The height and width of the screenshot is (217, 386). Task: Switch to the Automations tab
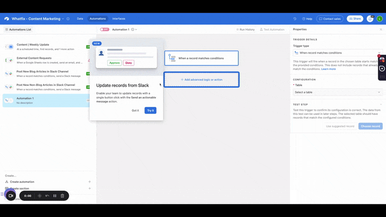[98, 19]
